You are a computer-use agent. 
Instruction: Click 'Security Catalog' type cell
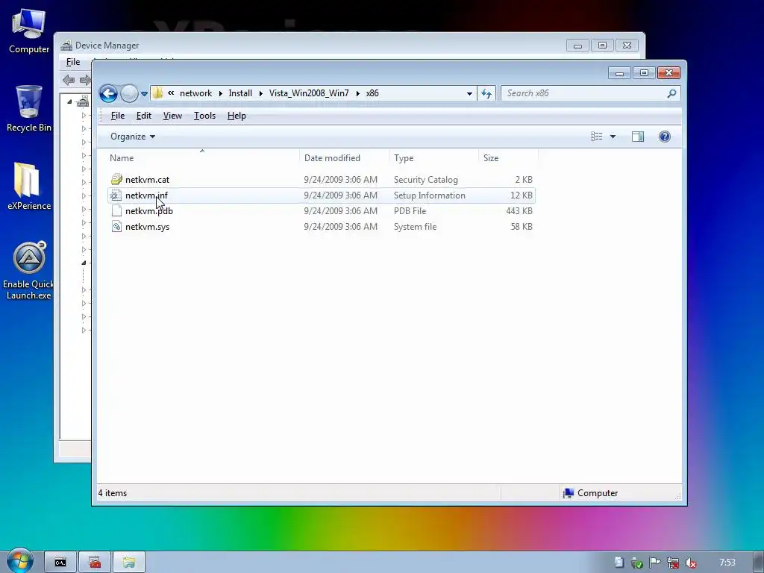click(x=425, y=180)
